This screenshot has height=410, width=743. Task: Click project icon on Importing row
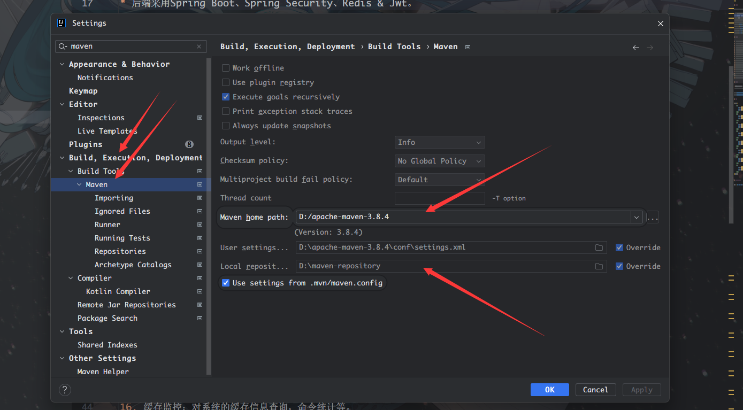tap(200, 198)
